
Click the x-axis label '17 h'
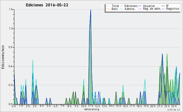pyautogui.click(x=132, y=106)
